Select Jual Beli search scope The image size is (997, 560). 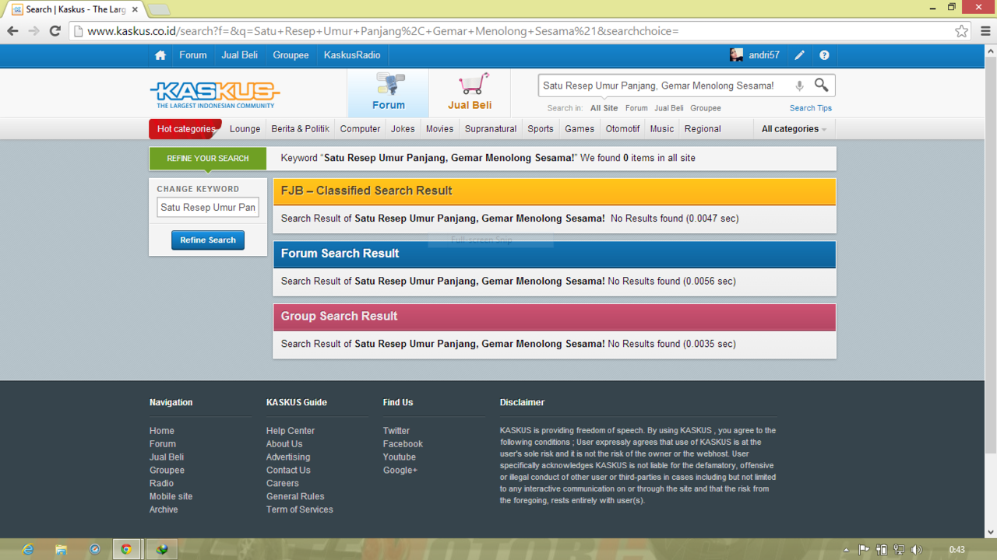coord(669,108)
